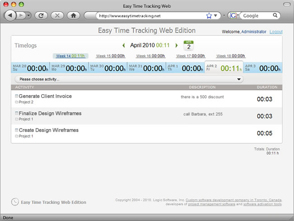Viewport: 294px width, 221px height.
Task: Click the April 2010 month label
Action: pyautogui.click(x=142, y=45)
